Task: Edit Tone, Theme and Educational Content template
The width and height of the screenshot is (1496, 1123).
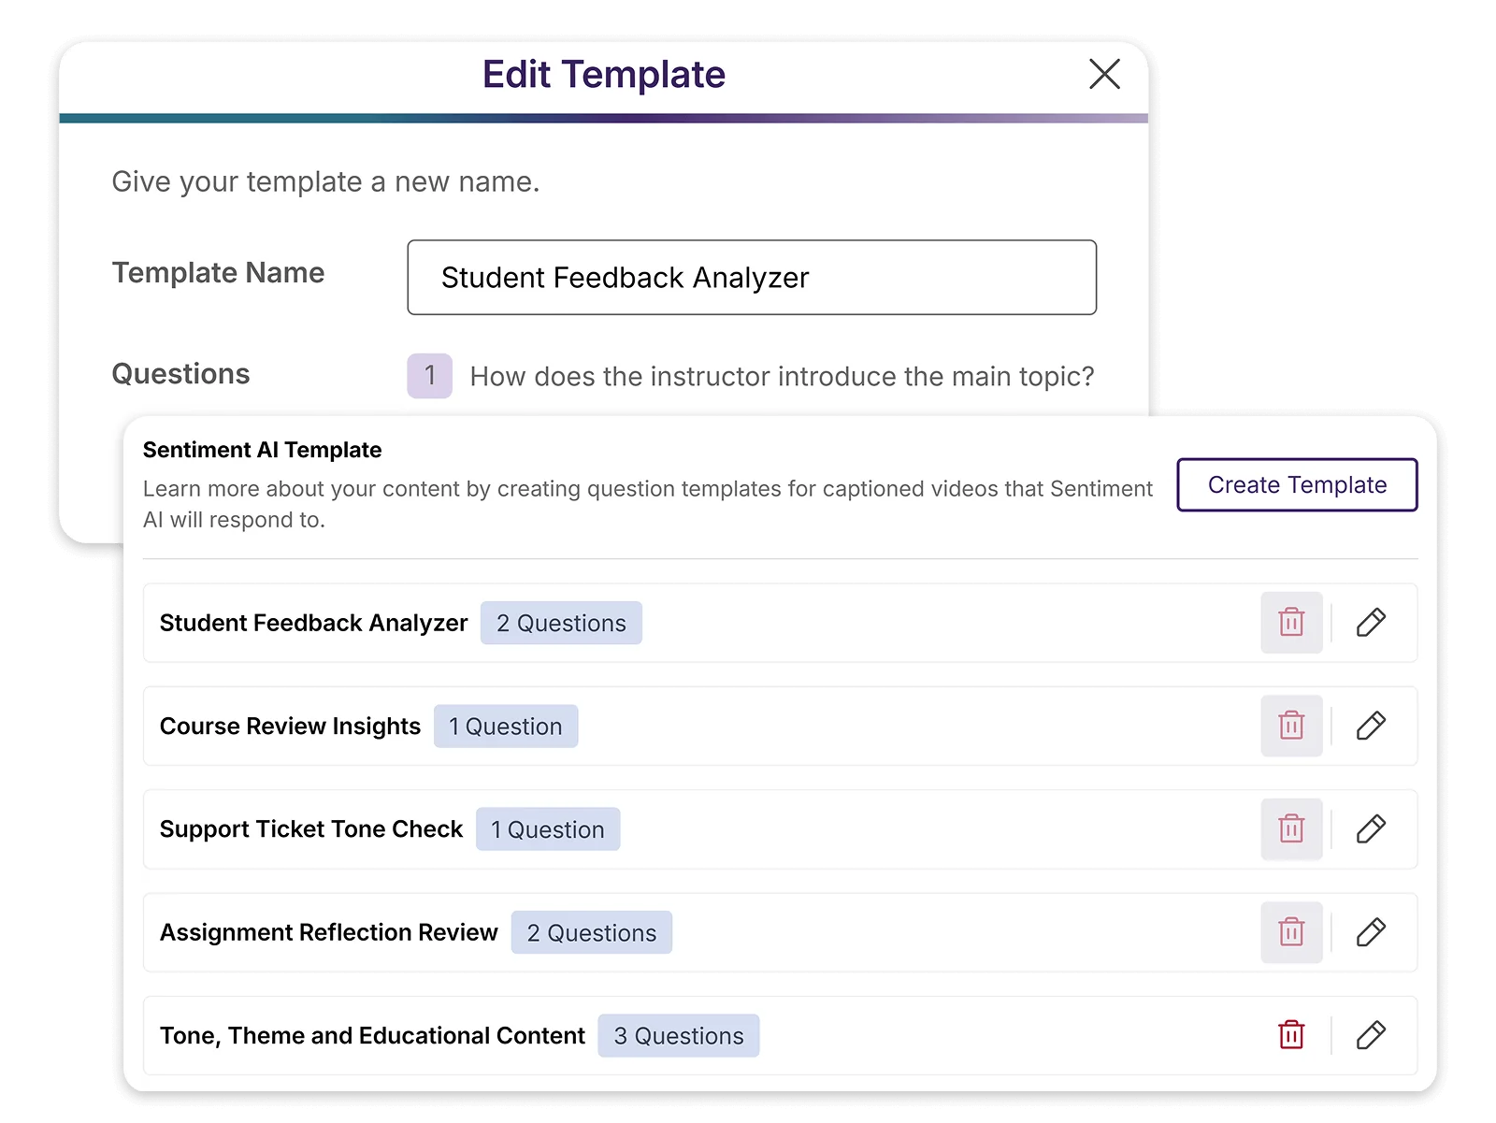Action: (1371, 1035)
